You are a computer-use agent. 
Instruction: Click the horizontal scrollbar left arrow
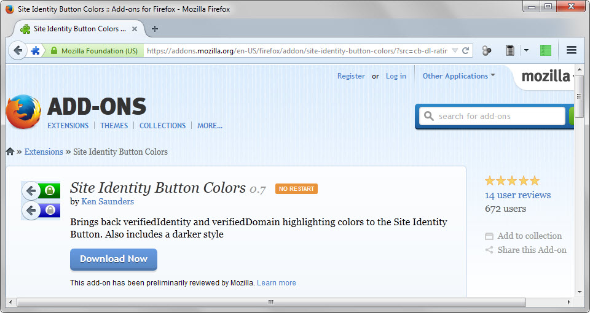point(10,302)
